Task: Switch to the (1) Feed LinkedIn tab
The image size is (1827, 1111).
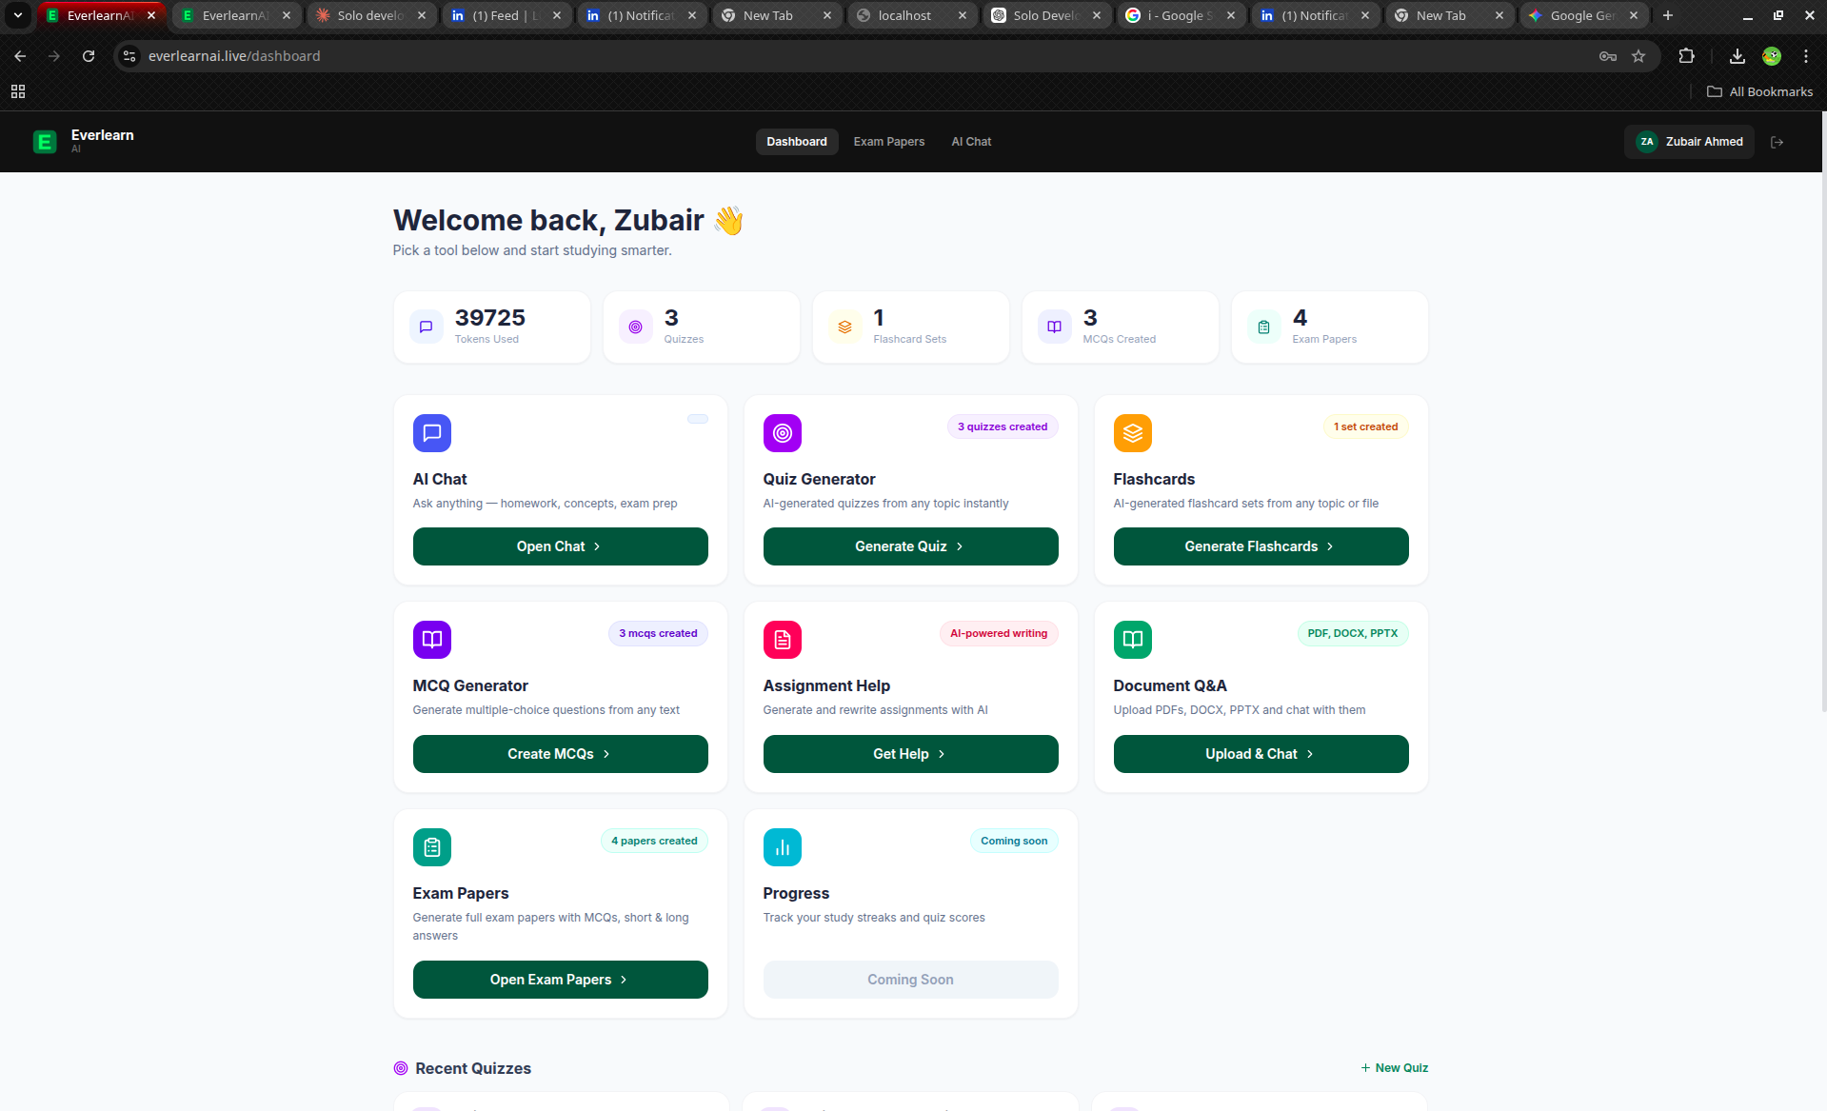Action: coord(506,15)
